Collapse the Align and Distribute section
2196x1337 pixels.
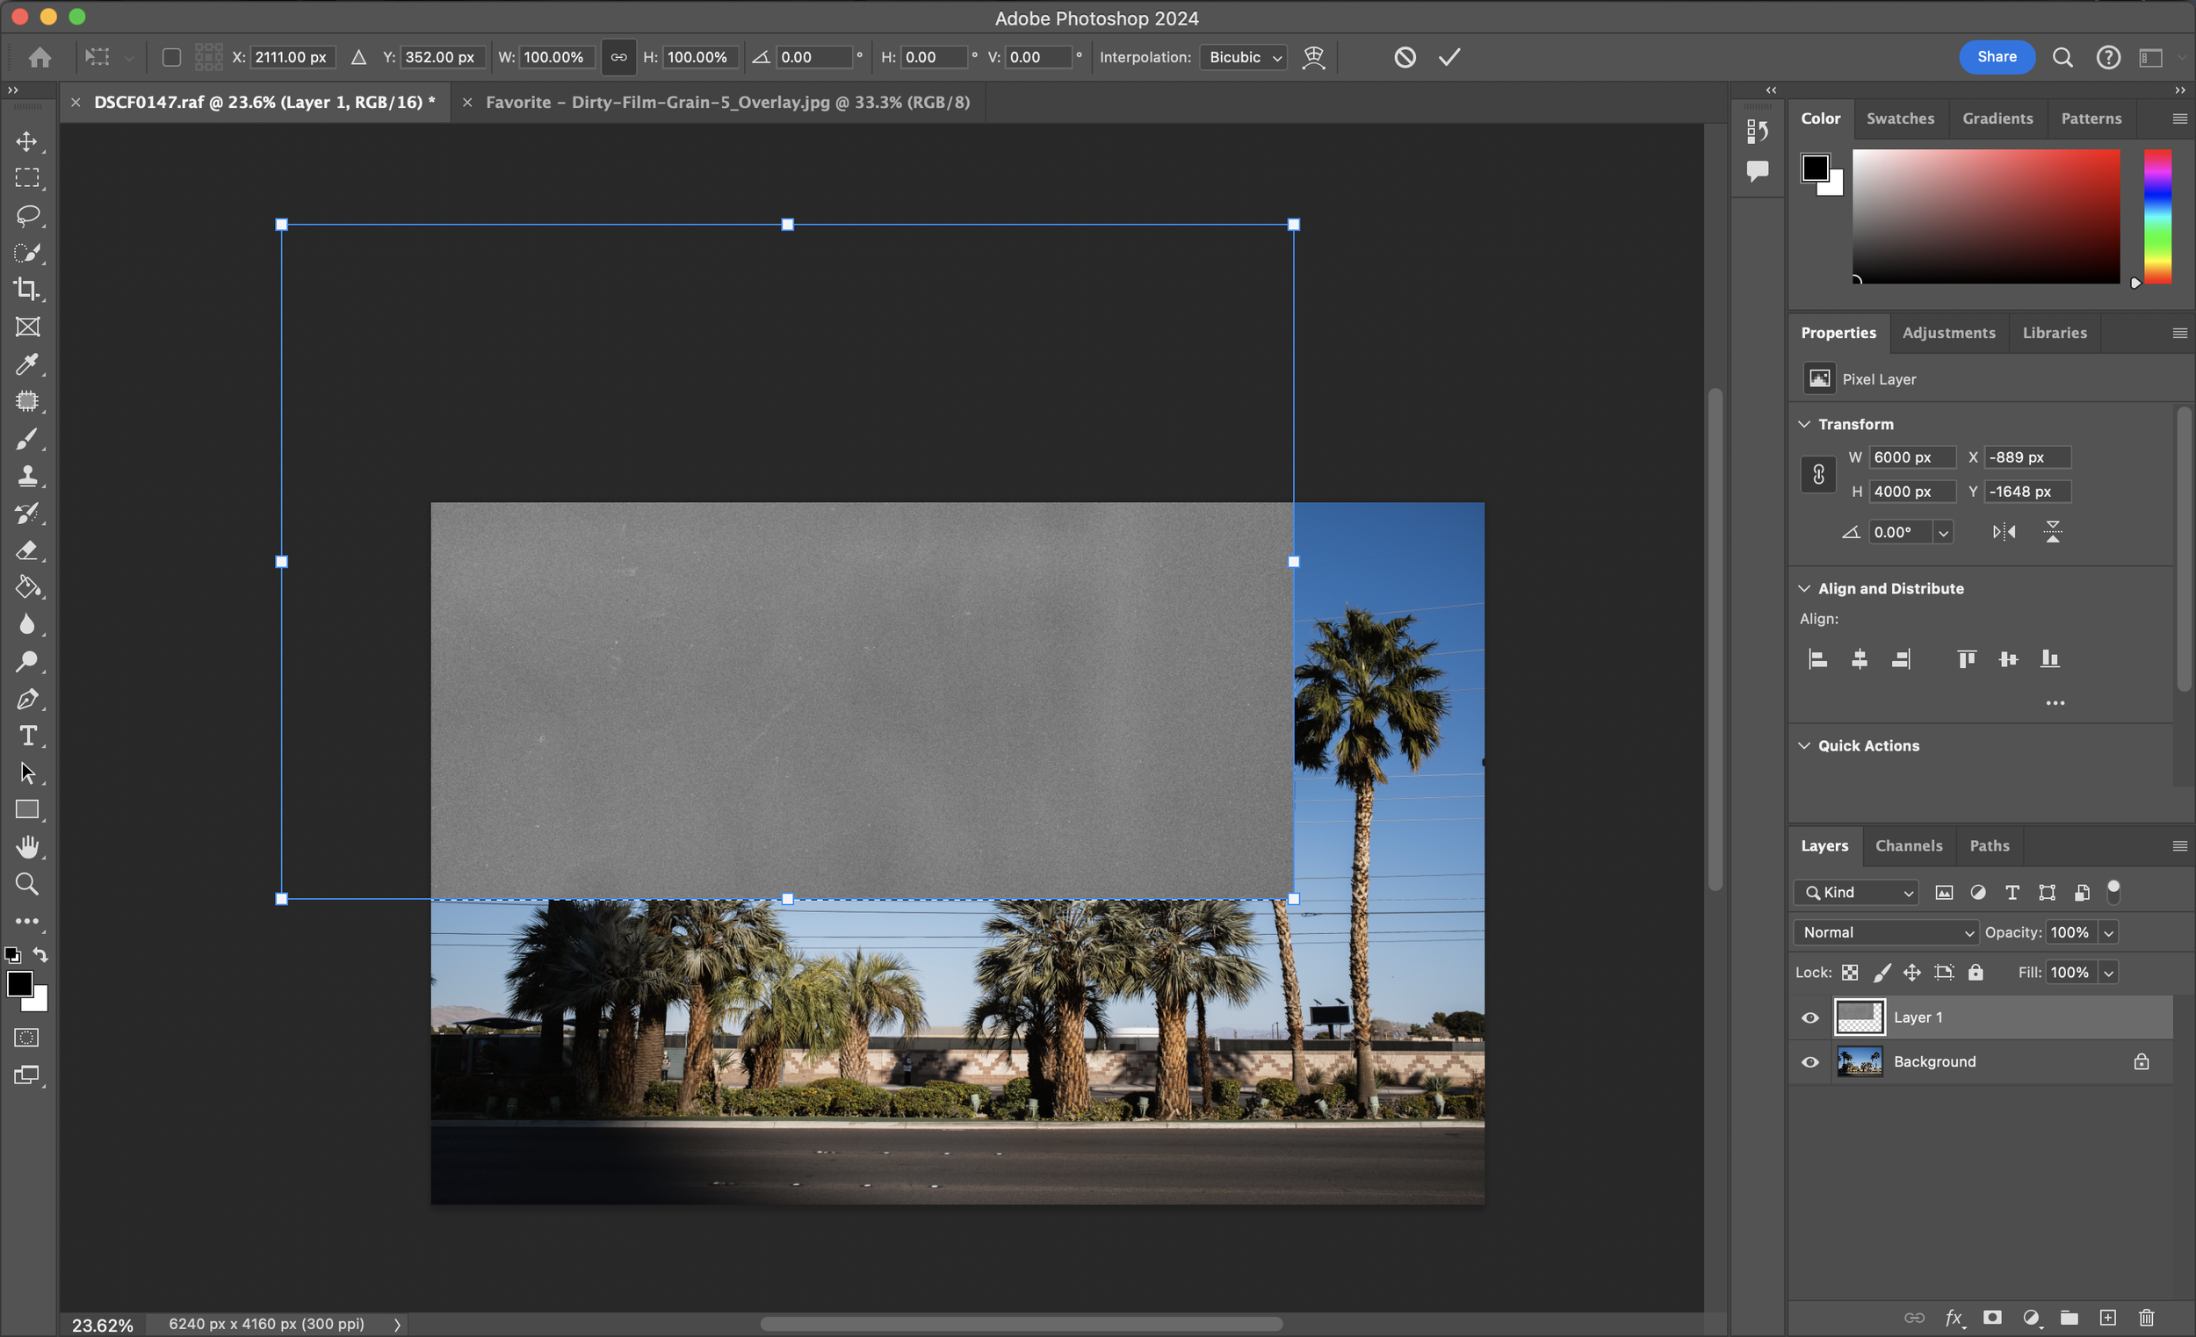(x=1805, y=588)
